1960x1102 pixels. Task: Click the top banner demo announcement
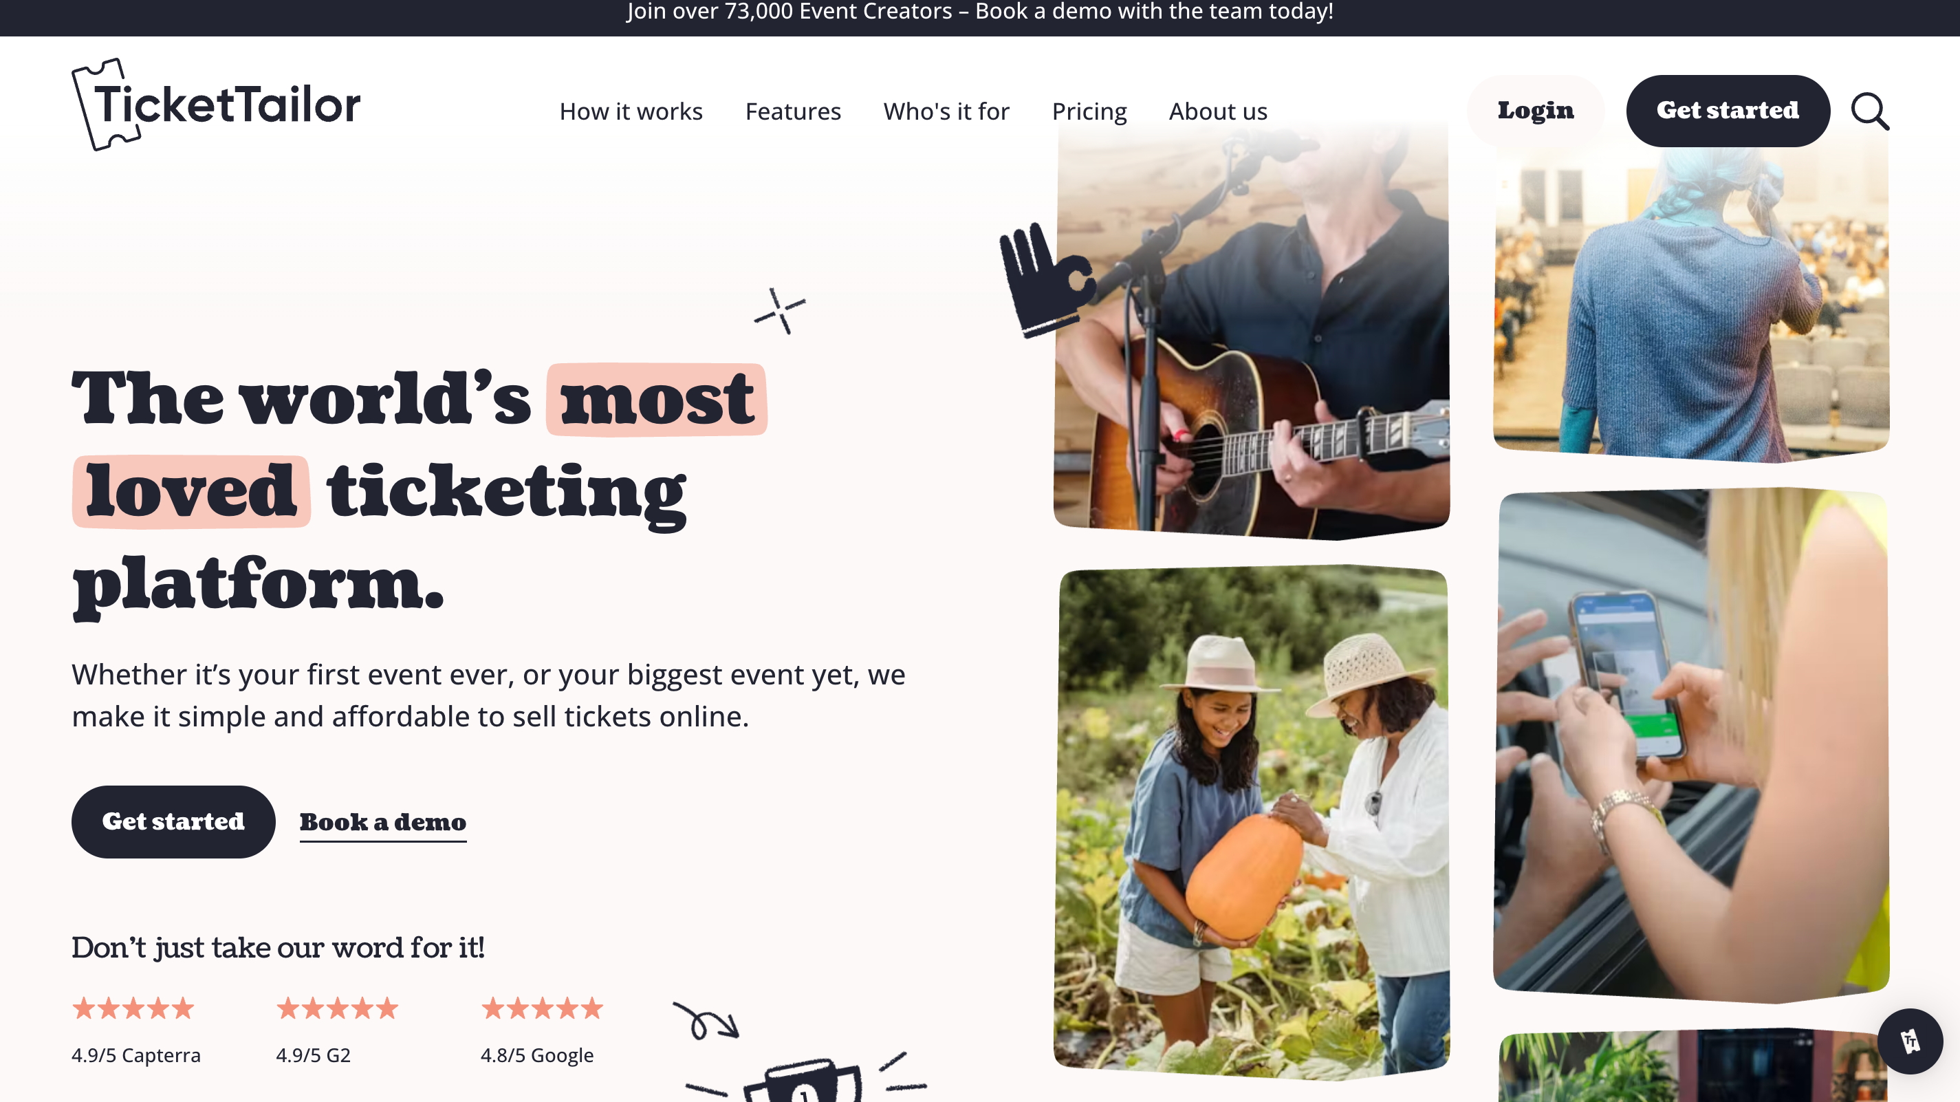coord(980,12)
